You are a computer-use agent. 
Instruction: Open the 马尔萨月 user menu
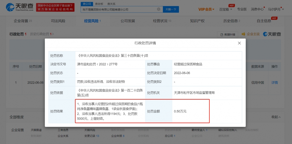(276, 9)
